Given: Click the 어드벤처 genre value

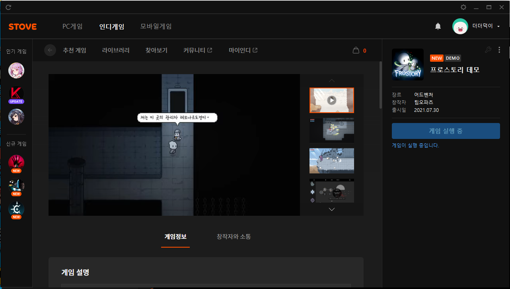Looking at the screenshot, I should (423, 95).
